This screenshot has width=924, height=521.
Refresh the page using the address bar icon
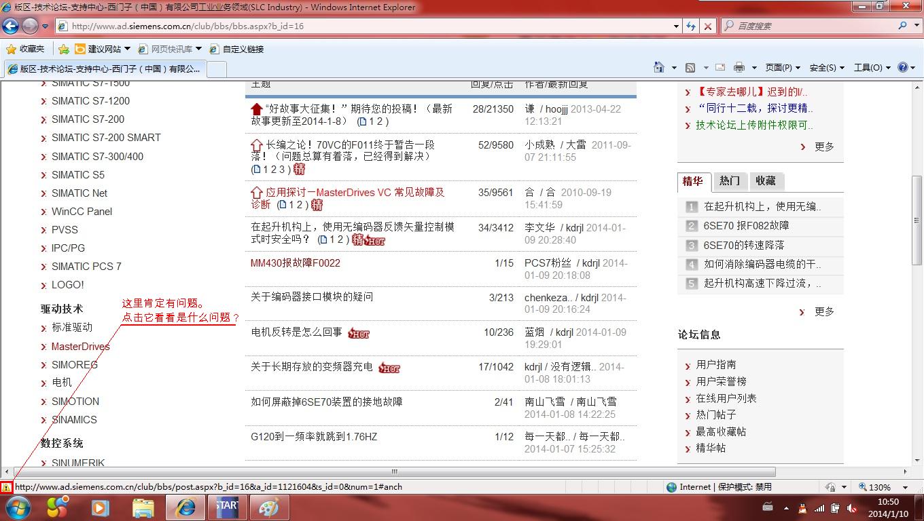click(x=691, y=26)
